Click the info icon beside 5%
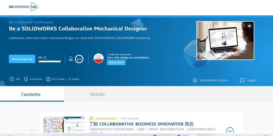 pos(45,57)
